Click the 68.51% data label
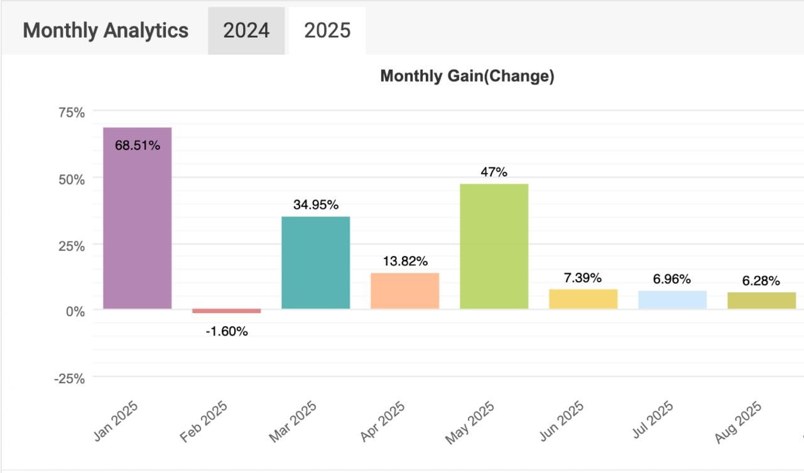This screenshot has width=804, height=473. pyautogui.click(x=138, y=146)
